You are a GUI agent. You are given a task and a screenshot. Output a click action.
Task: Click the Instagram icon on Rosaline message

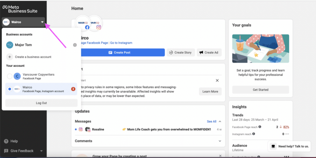tap(81, 129)
